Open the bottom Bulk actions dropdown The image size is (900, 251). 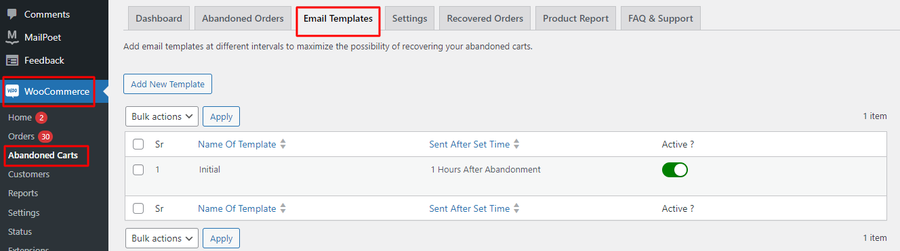coord(162,238)
